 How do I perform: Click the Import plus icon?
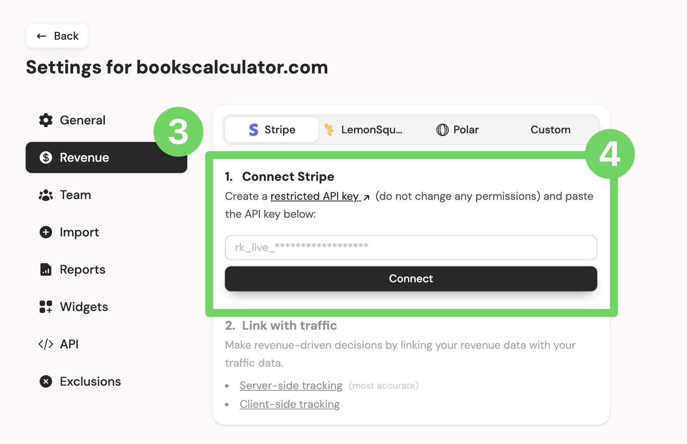(46, 232)
